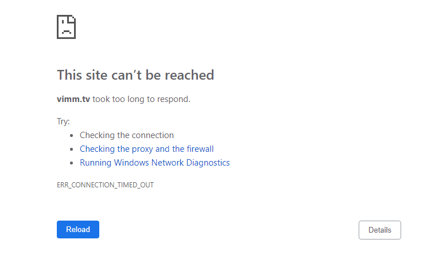435x259 pixels.
Task: Reload the page with the blue Reload button
Action: (x=78, y=229)
